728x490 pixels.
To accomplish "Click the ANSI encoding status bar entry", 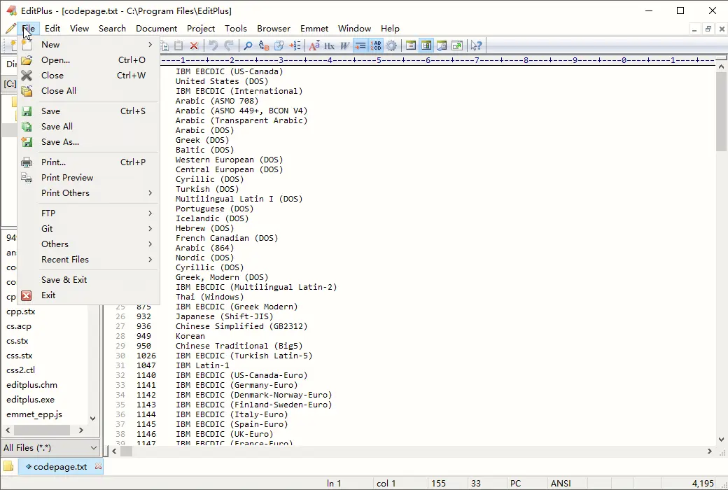I will point(561,483).
